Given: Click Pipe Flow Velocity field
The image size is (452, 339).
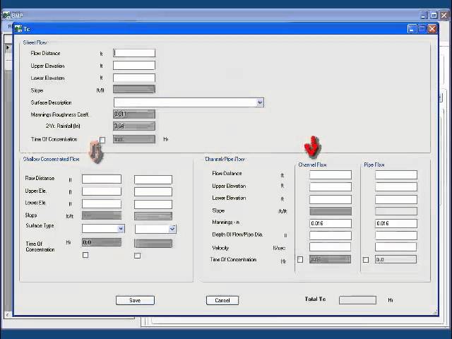Looking at the screenshot, I should click(x=395, y=246).
